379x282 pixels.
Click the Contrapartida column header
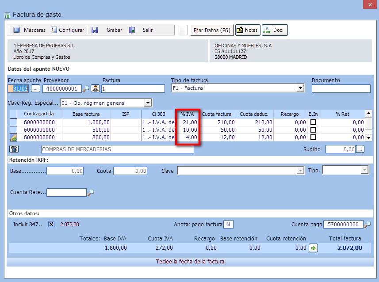(39, 114)
